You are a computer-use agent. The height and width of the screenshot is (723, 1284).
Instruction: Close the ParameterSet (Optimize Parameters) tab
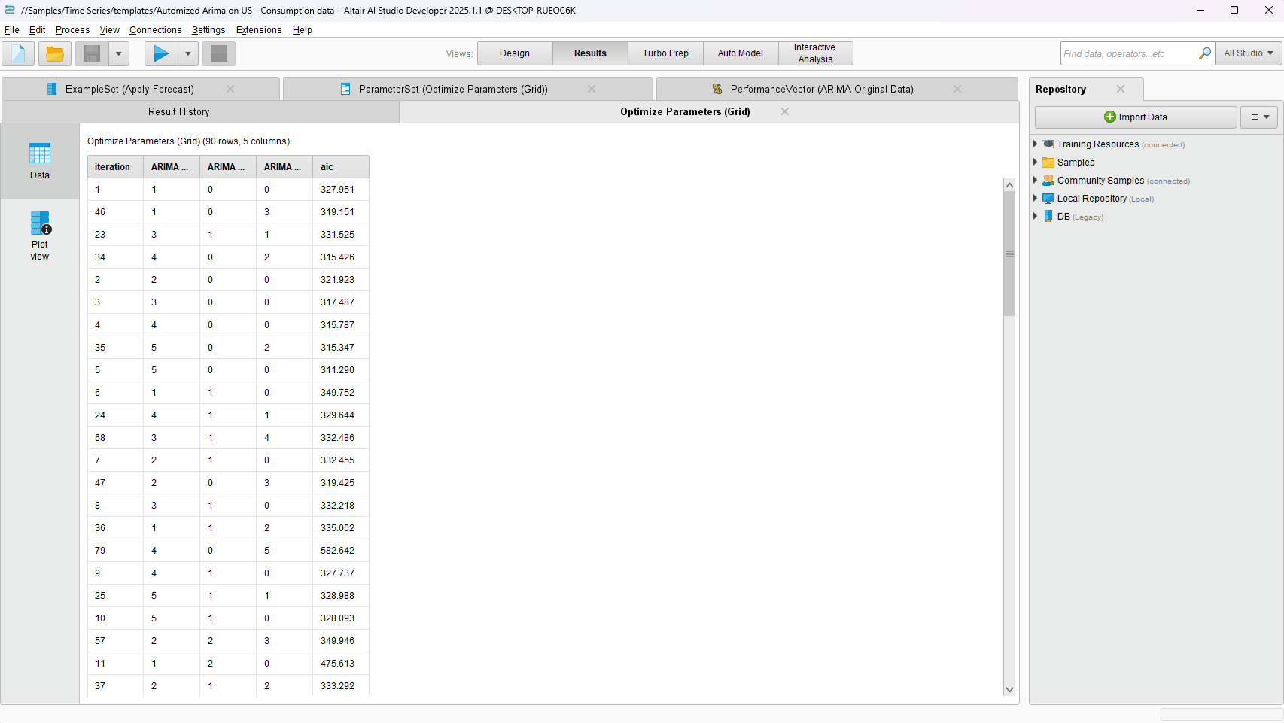592,89
